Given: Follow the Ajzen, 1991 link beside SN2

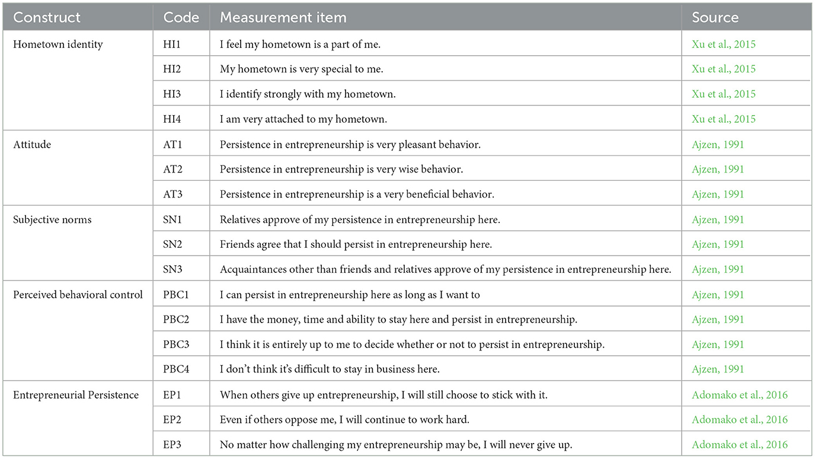Looking at the screenshot, I should (718, 244).
